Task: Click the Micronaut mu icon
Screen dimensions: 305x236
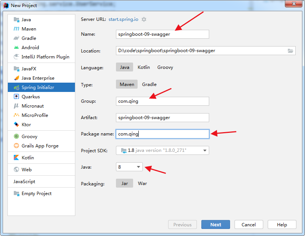Action: click(x=16, y=106)
